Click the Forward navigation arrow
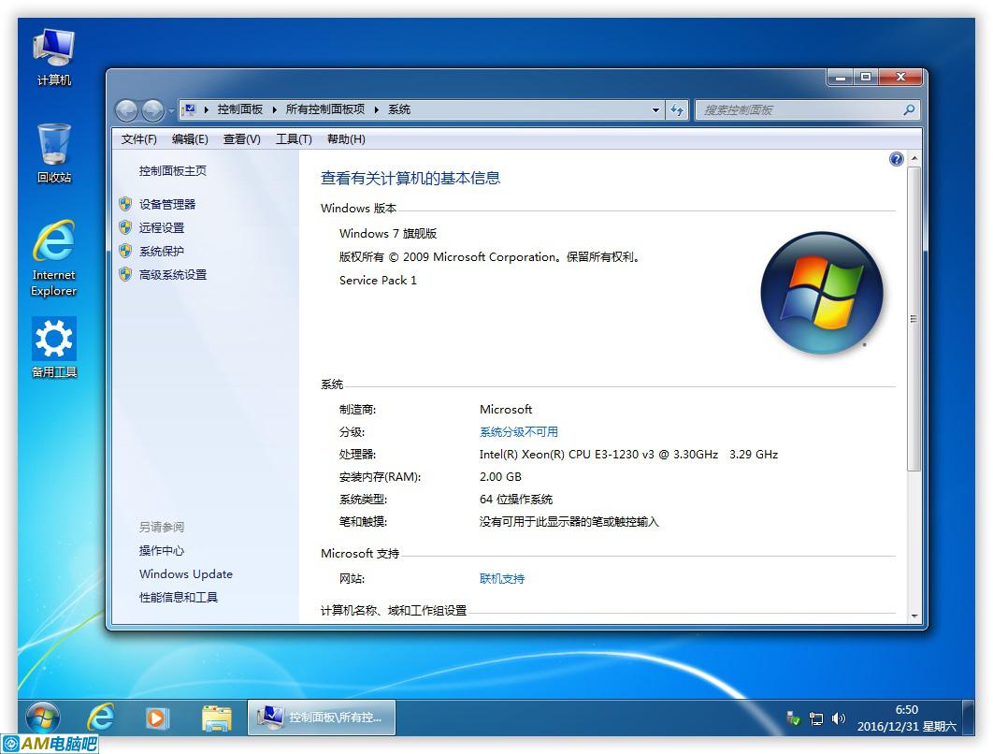This screenshot has height=754, width=993. pyautogui.click(x=152, y=110)
